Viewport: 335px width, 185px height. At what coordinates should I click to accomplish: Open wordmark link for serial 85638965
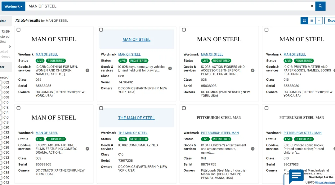47,133
